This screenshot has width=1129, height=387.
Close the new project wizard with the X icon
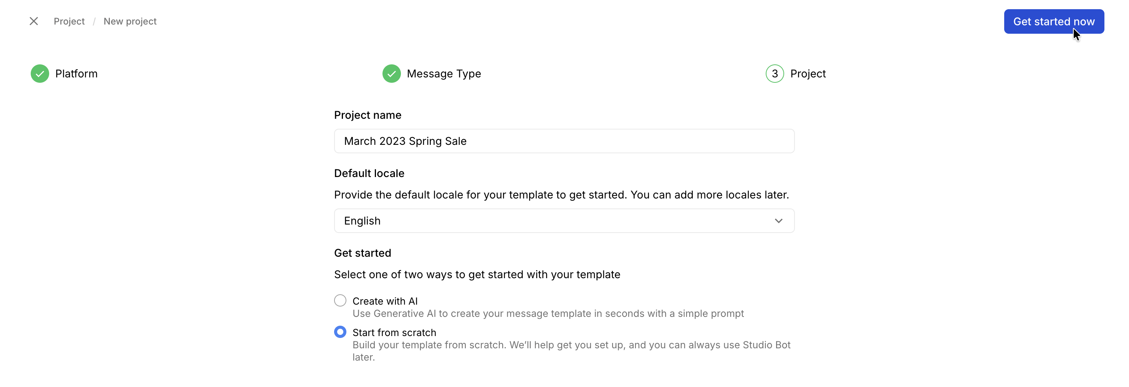click(34, 21)
